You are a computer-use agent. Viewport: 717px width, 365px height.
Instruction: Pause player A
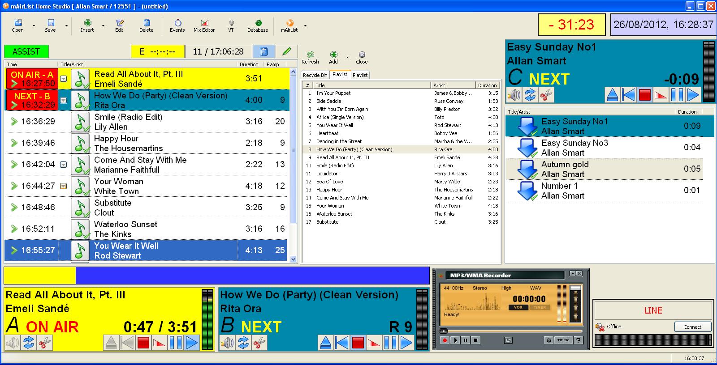[x=176, y=343]
